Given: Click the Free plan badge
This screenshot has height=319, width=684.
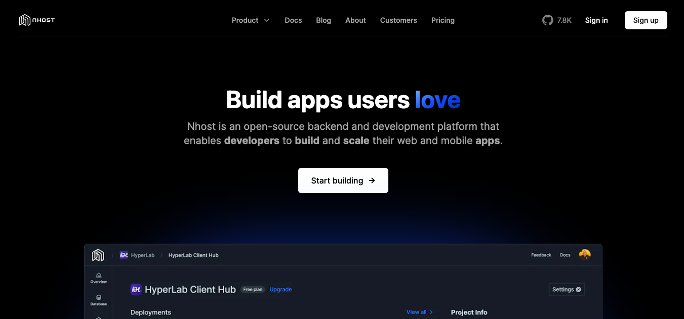Looking at the screenshot, I should (253, 289).
